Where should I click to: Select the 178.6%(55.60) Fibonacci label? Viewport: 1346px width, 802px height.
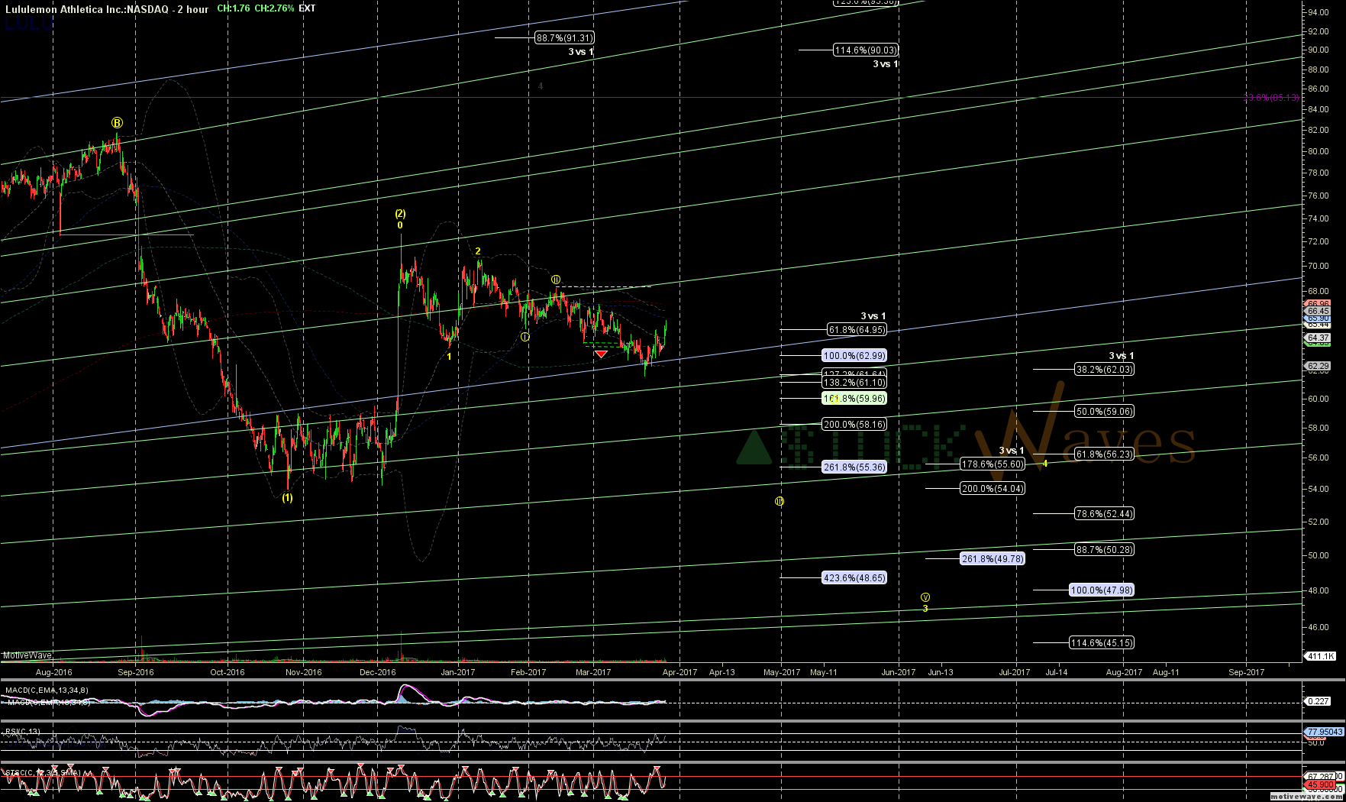(x=993, y=464)
